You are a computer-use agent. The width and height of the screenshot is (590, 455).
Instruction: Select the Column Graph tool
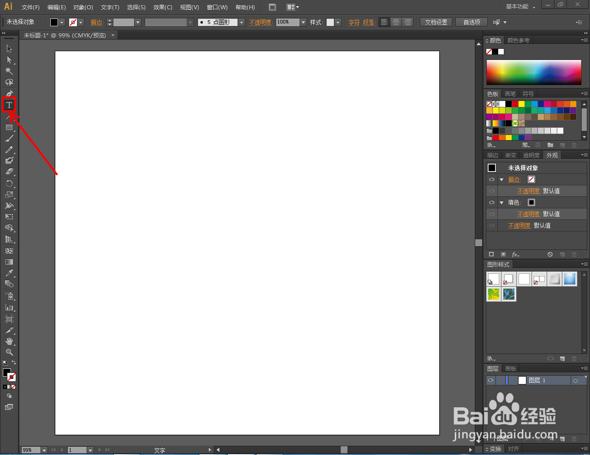click(9, 307)
